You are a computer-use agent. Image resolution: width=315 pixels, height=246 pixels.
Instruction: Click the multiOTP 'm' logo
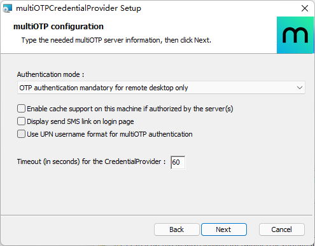click(x=295, y=35)
